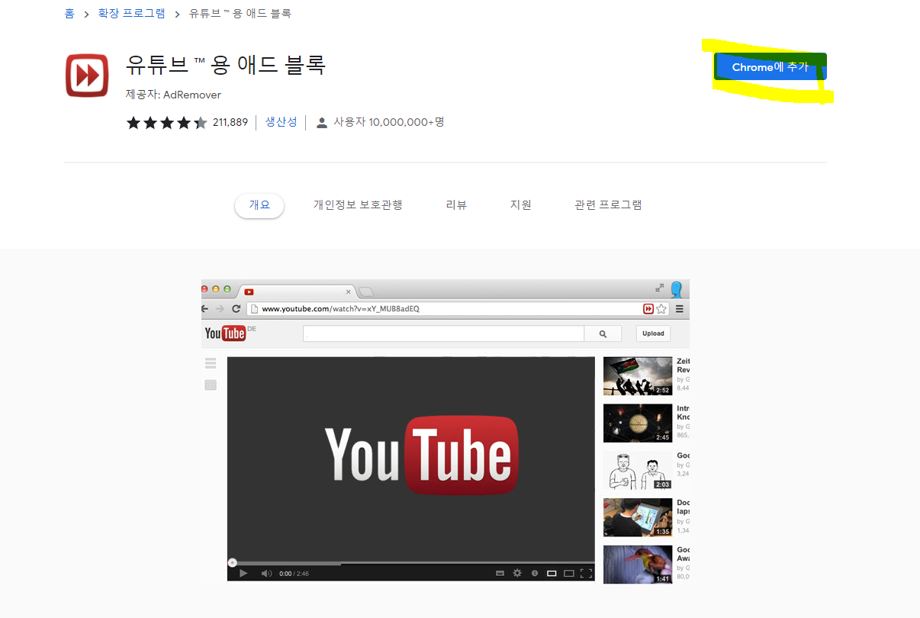Click the 유튜브 ™ 용 애드 블록 breadcrumb text
Screen dimensions: 920x618
coord(240,14)
